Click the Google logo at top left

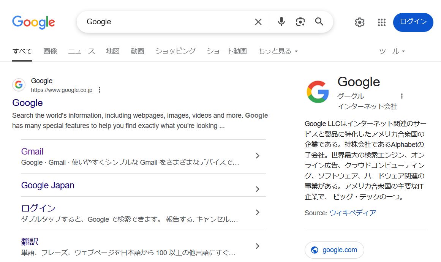[x=33, y=22]
